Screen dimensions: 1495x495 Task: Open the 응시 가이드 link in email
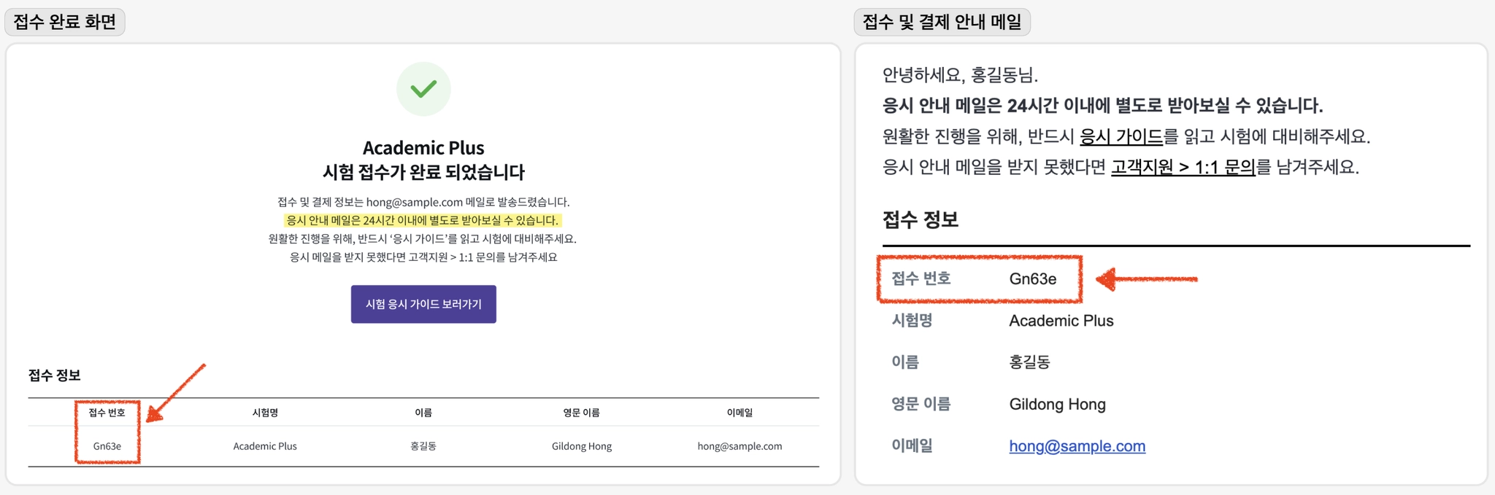pyautogui.click(x=1121, y=136)
